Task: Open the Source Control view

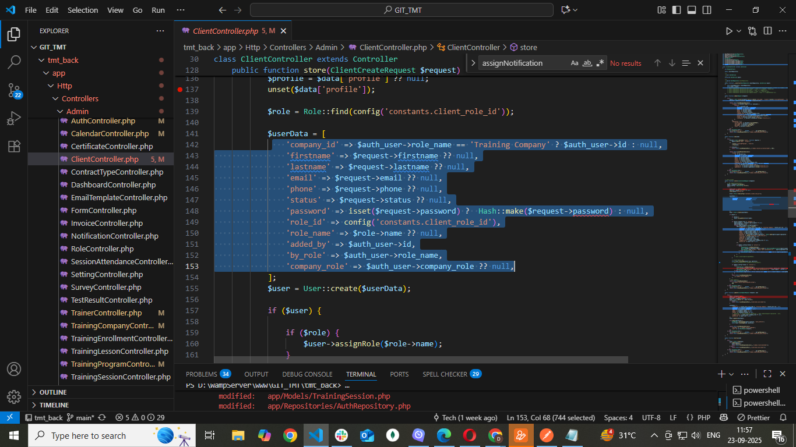Action: pos(14,90)
